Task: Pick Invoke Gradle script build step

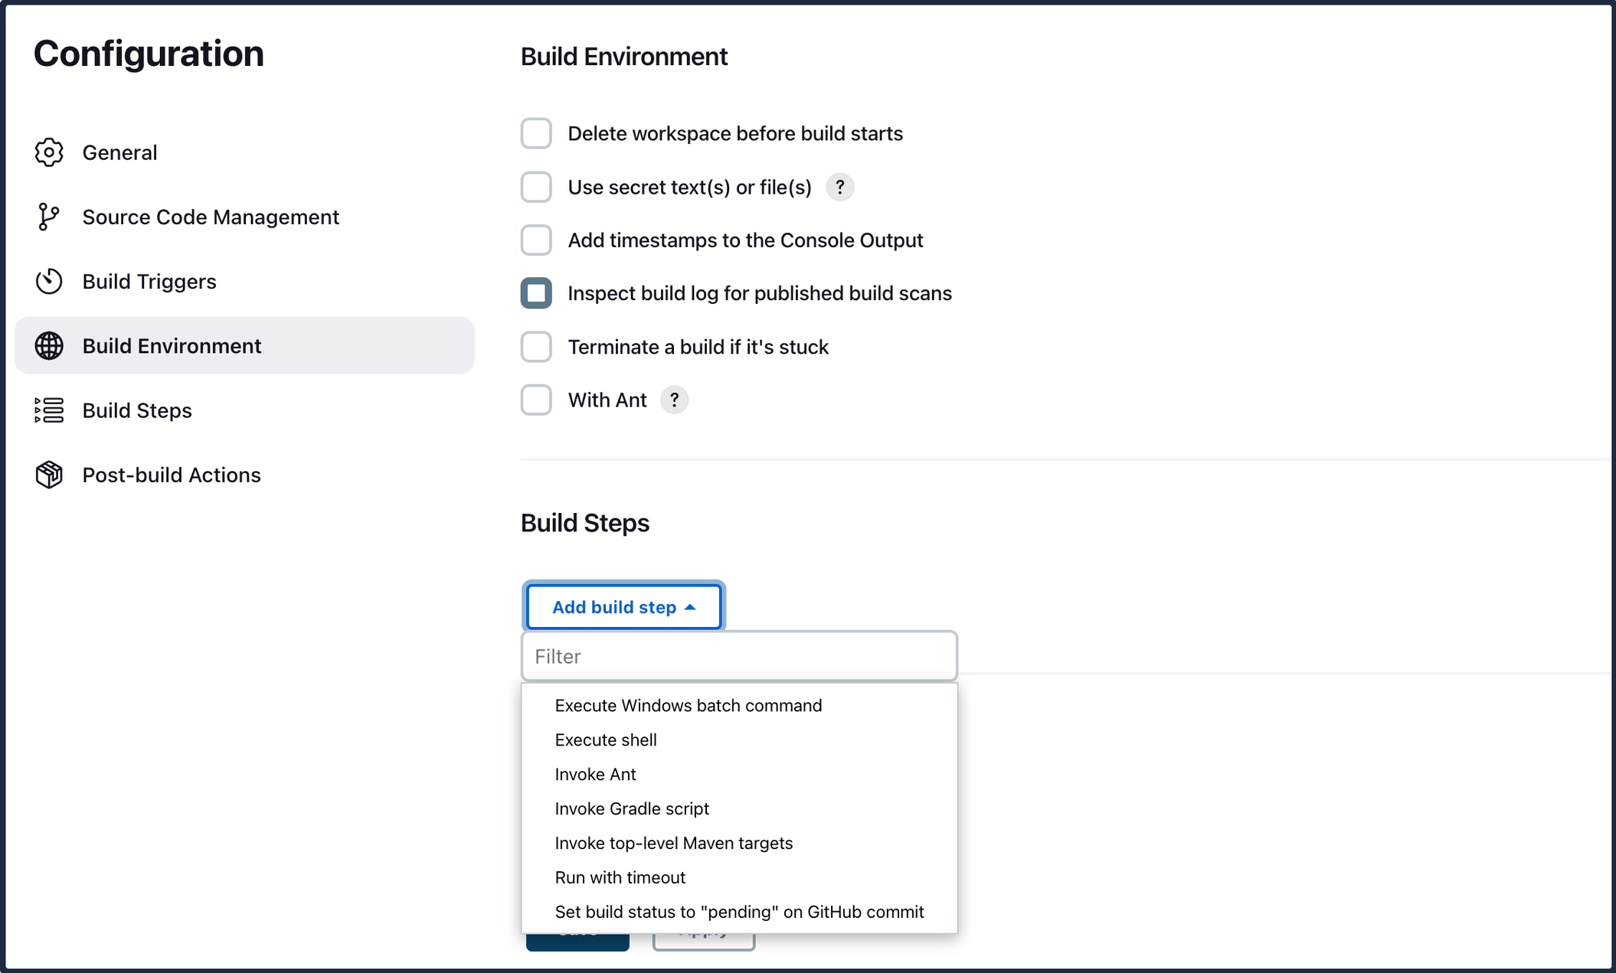Action: tap(631, 808)
